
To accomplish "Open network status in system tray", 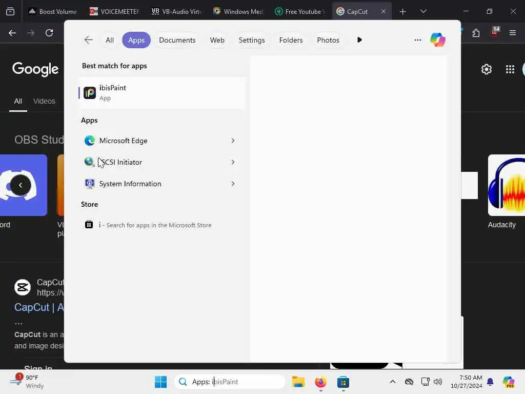I will [x=425, y=382].
